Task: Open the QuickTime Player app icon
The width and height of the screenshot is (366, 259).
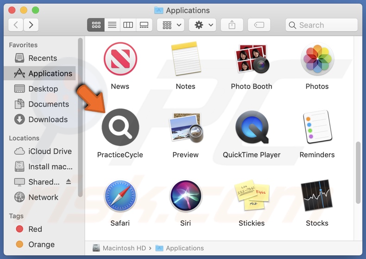Action: 252,127
